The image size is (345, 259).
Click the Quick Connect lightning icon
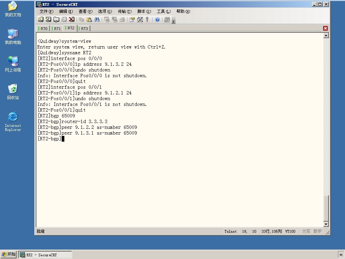pyautogui.click(x=49, y=20)
